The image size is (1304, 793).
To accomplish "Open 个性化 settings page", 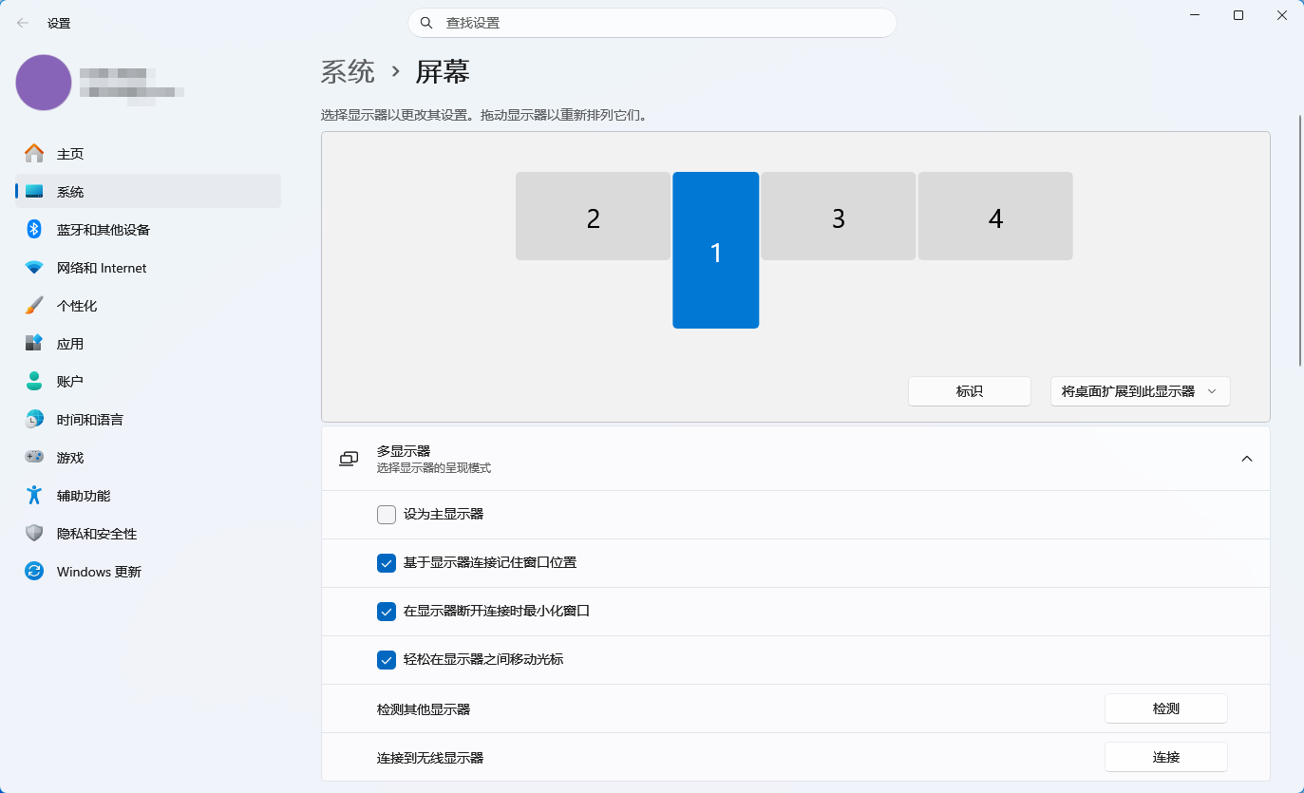I will tap(148, 305).
